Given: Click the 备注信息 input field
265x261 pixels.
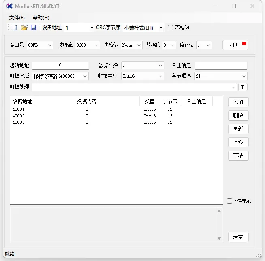Looking at the screenshot, I should pyautogui.click(x=221, y=65).
